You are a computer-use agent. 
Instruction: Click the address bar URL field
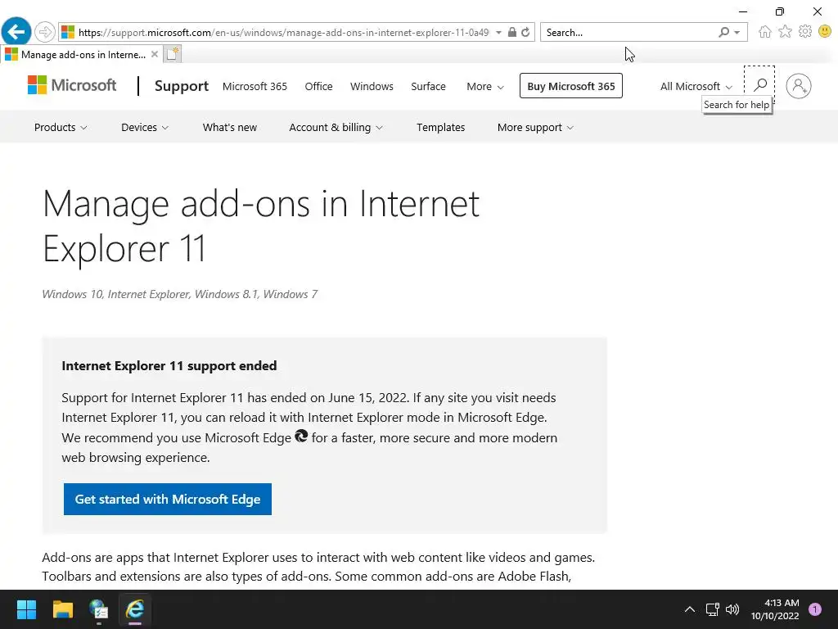283,32
